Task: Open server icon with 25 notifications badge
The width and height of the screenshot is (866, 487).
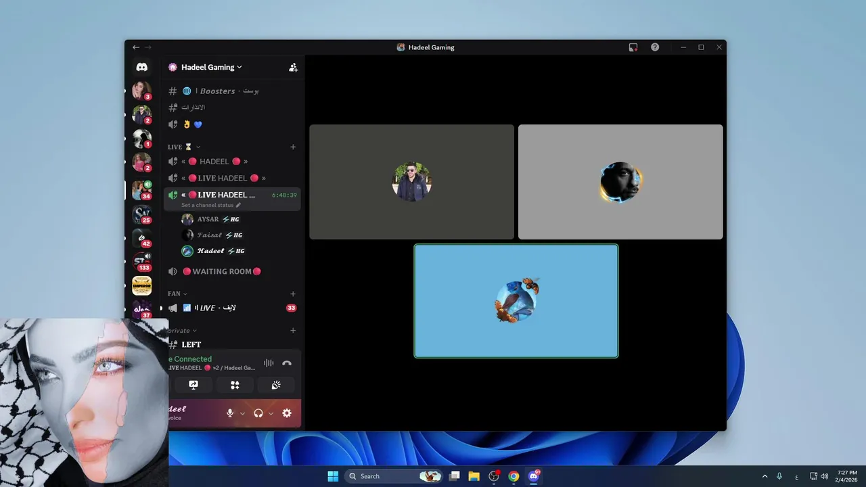Action: pyautogui.click(x=141, y=214)
